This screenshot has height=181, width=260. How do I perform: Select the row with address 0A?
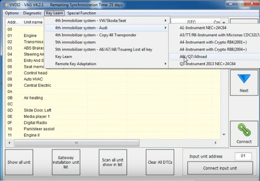point(113,91)
